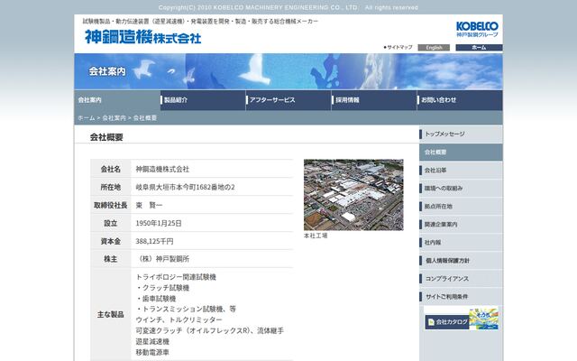Open the お問い合わせ navigation tab
577x361 pixels.
click(x=460, y=100)
